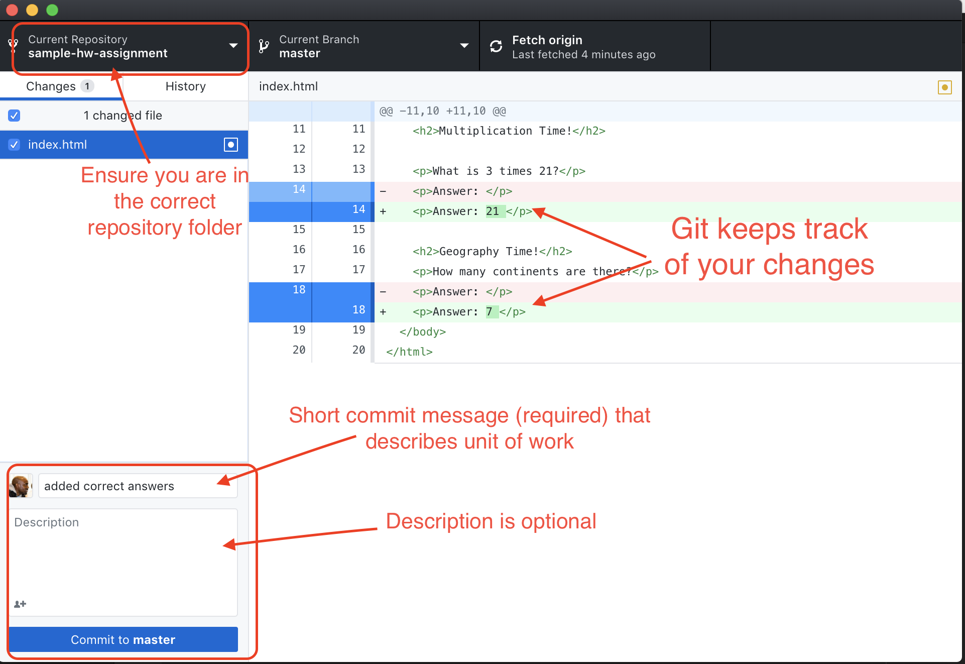Click the added Answer: 21 line
The height and width of the screenshot is (664, 965).
(x=668, y=211)
